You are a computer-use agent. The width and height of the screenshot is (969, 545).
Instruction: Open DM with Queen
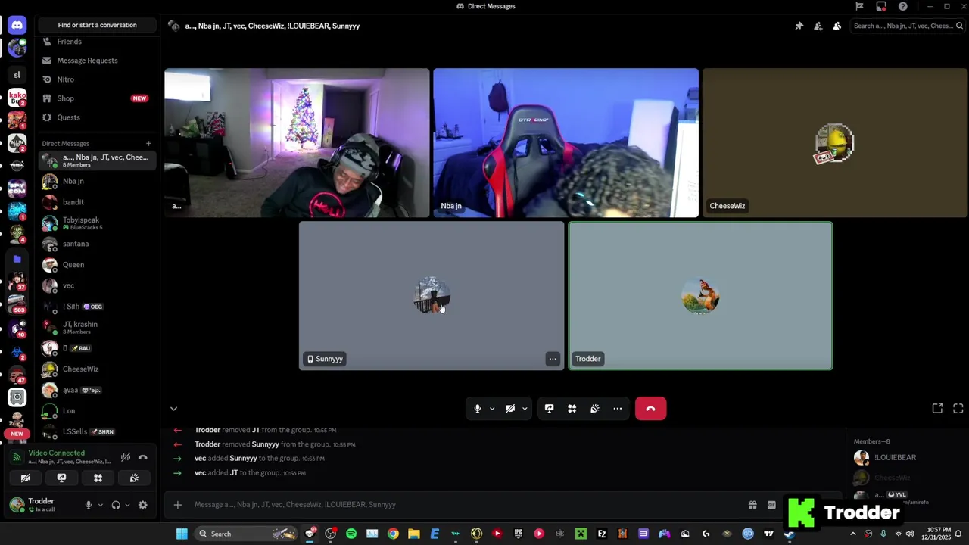98,265
